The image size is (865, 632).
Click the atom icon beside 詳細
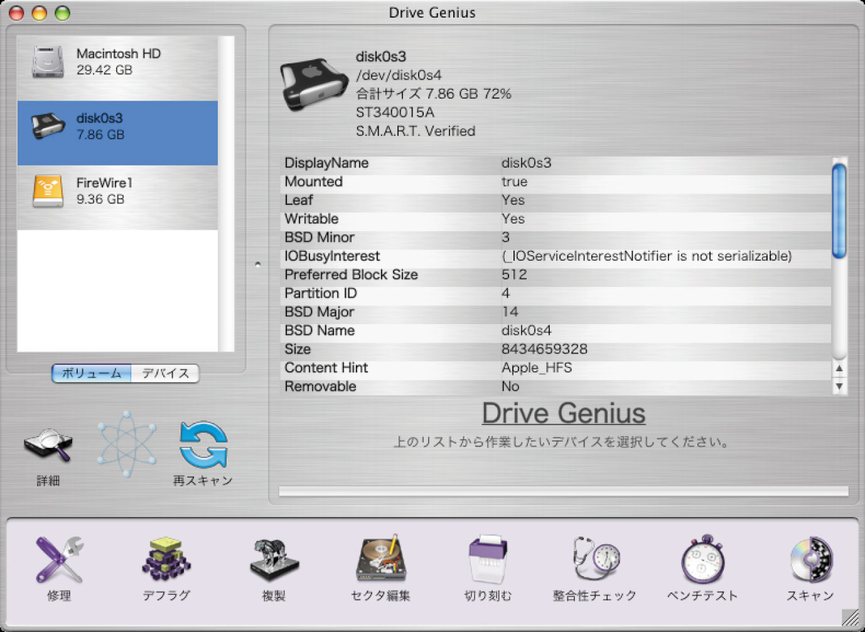(126, 444)
